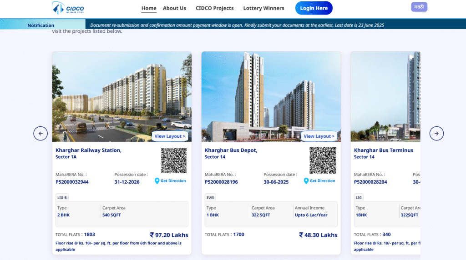Screen dimensions: 466x260
Task: Open the Home menu item
Action: tap(149, 8)
